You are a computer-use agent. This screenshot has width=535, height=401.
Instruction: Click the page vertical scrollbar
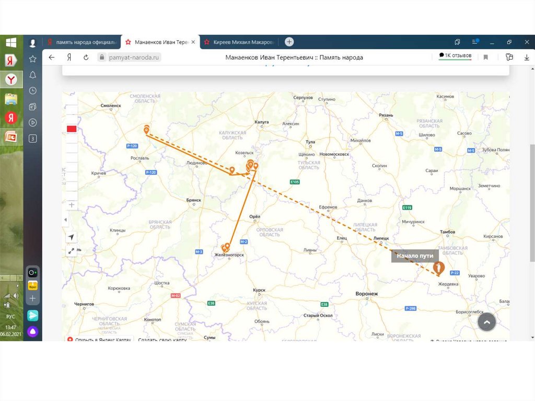coord(532,203)
